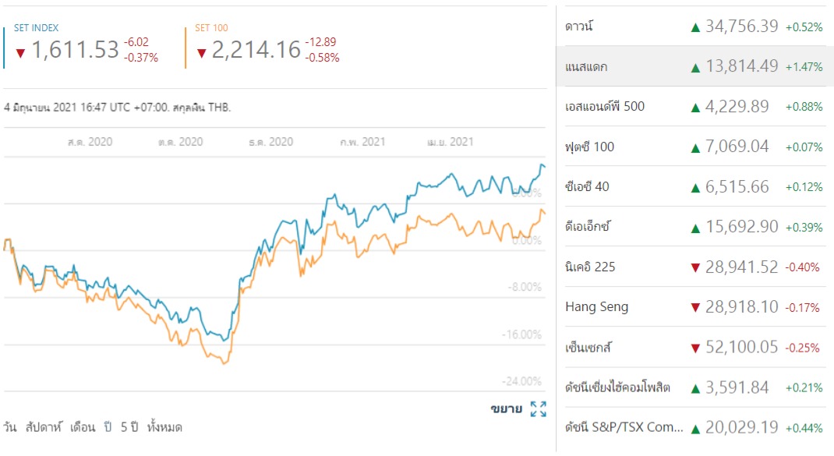This screenshot has width=834, height=456.
Task: Click red down arrow in the นิเคอิ 225 row
Action: pyautogui.click(x=695, y=267)
